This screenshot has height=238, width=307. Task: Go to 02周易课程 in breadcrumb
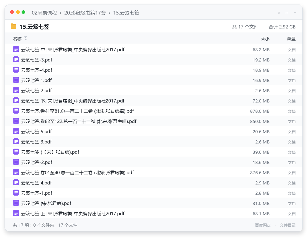(44, 13)
